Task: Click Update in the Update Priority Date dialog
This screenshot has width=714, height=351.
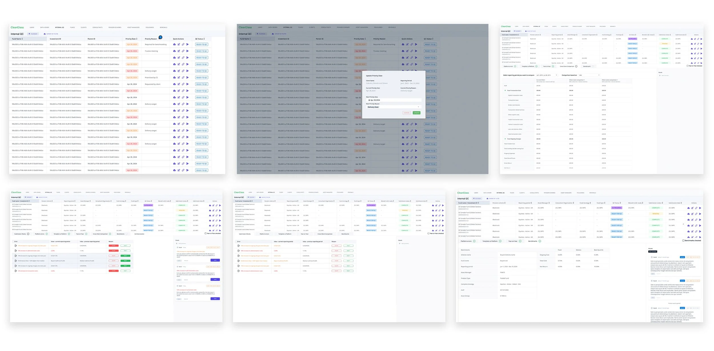Action: 417,113
